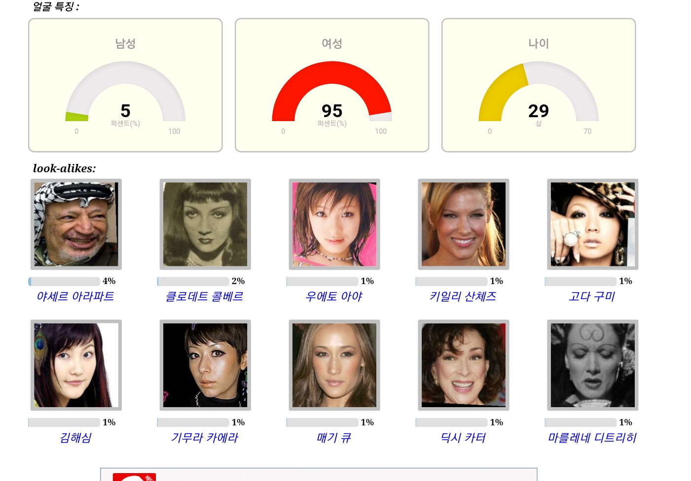Screen dimensions: 691x481
Task: Select the pink-background photo above 우에토 아야
Action: coord(334,224)
